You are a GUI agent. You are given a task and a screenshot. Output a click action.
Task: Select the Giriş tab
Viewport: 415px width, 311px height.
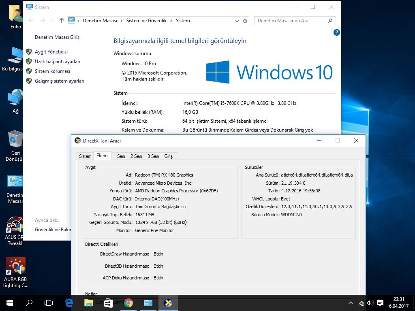click(x=168, y=156)
